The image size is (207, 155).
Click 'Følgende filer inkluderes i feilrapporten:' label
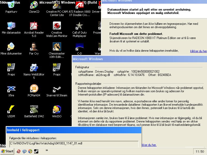(x=33, y=138)
